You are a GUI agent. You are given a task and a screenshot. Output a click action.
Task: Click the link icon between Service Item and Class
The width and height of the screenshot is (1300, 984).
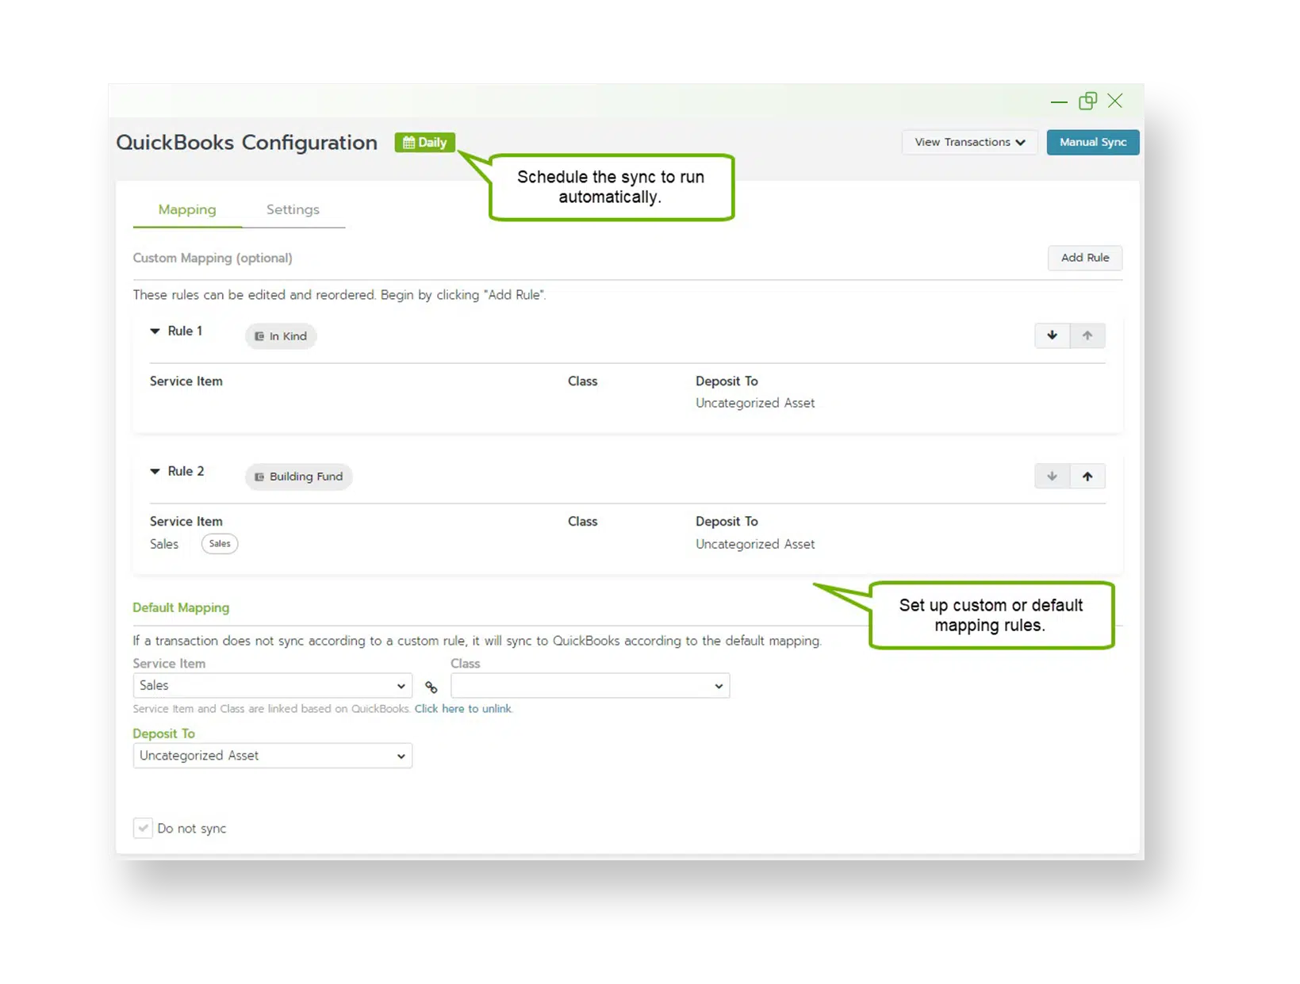click(x=431, y=687)
